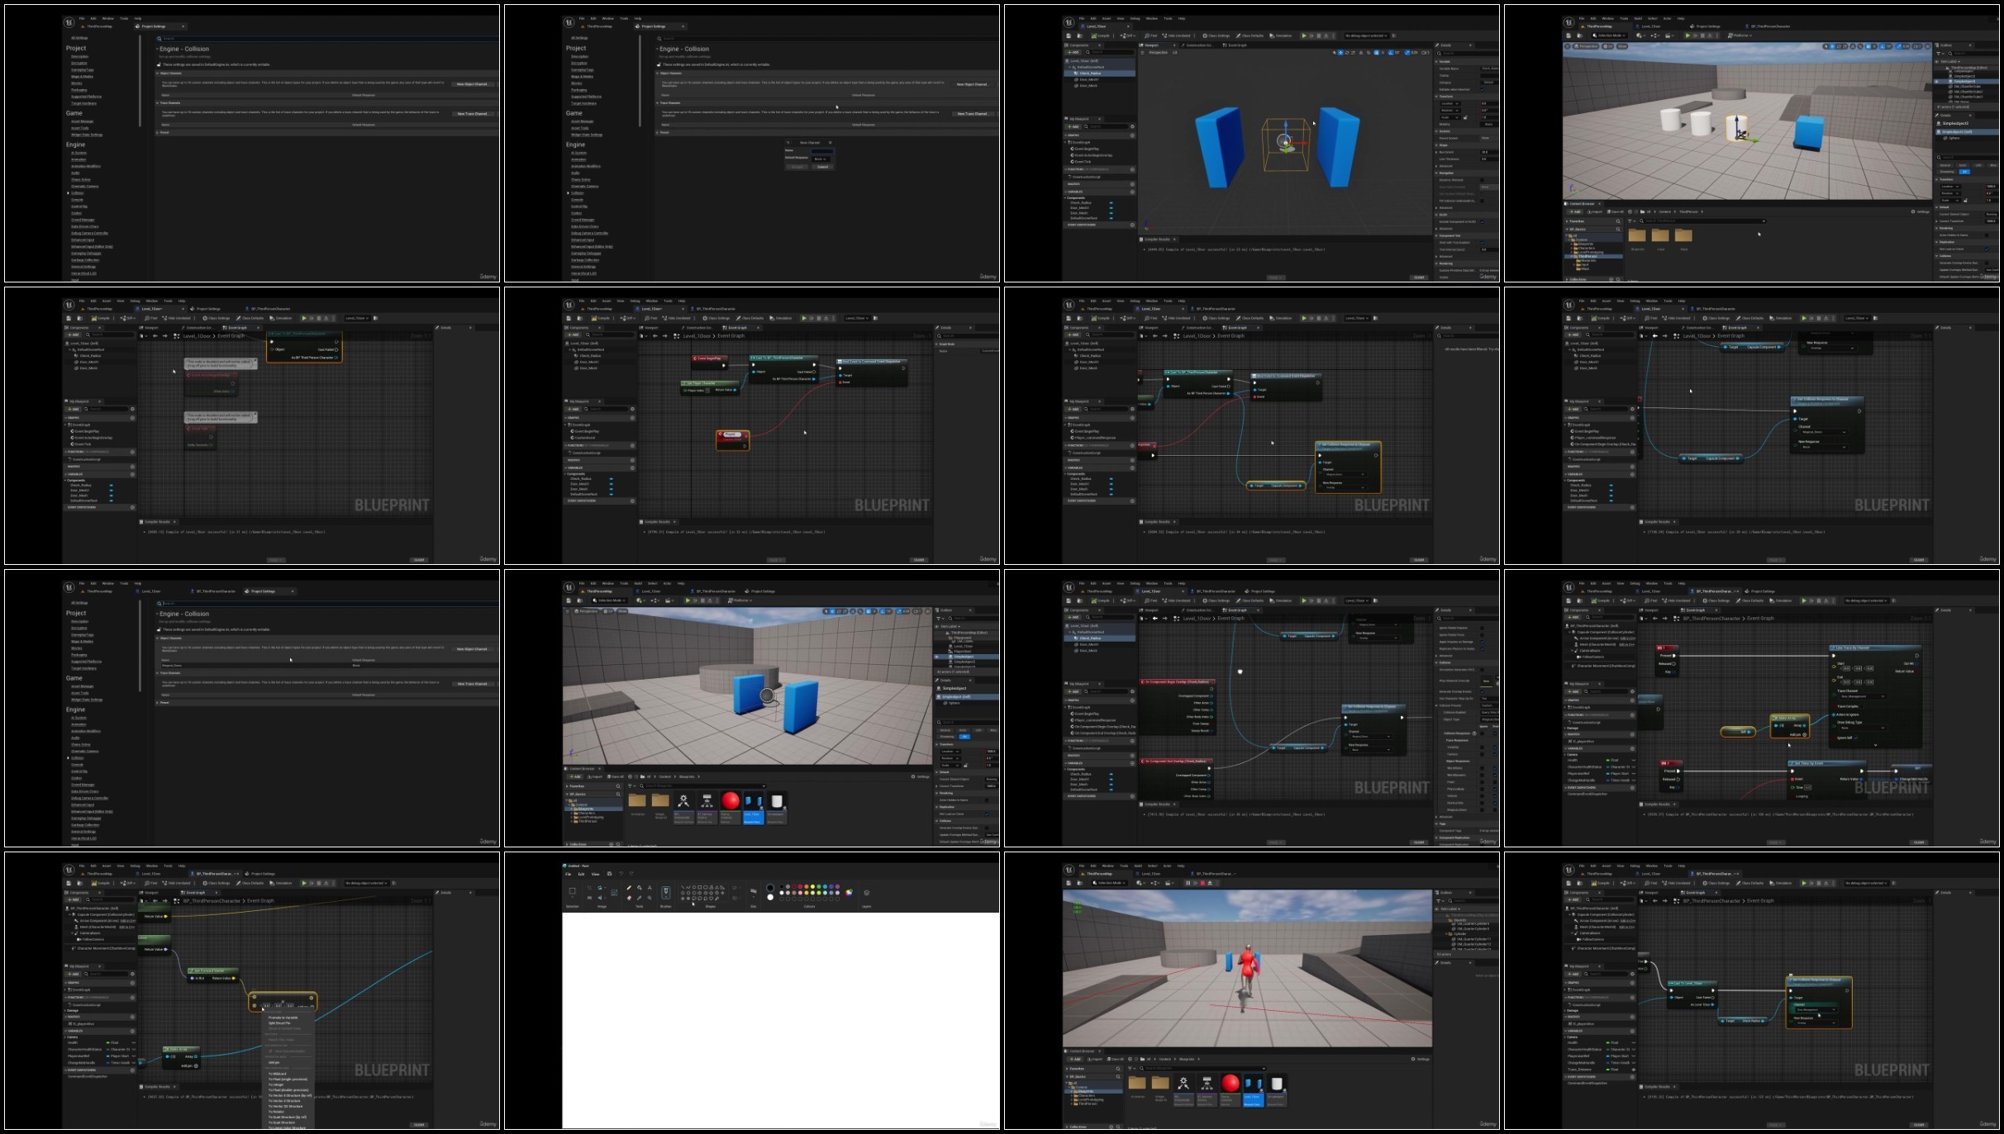Open the Brushes tool in Paint

tap(666, 893)
